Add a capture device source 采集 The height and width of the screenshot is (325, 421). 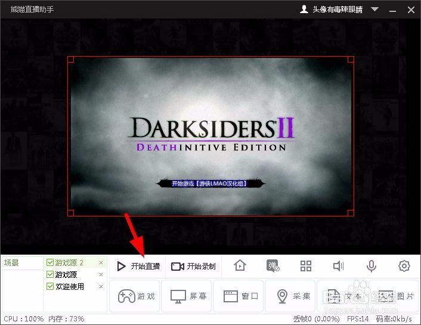(x=290, y=296)
